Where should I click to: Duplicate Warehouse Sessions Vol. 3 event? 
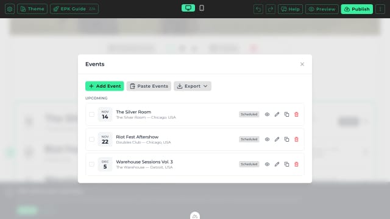pyautogui.click(x=286, y=164)
